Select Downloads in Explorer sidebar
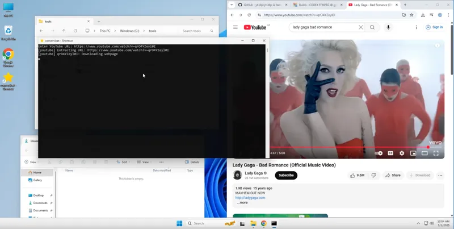The width and height of the screenshot is (454, 229). 40,203
